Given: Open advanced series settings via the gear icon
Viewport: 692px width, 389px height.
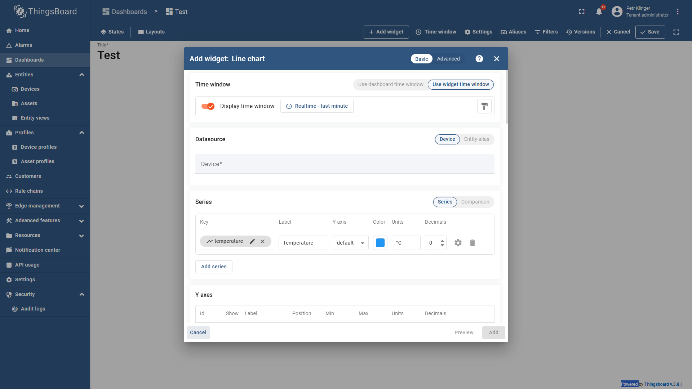Looking at the screenshot, I should tap(457, 243).
